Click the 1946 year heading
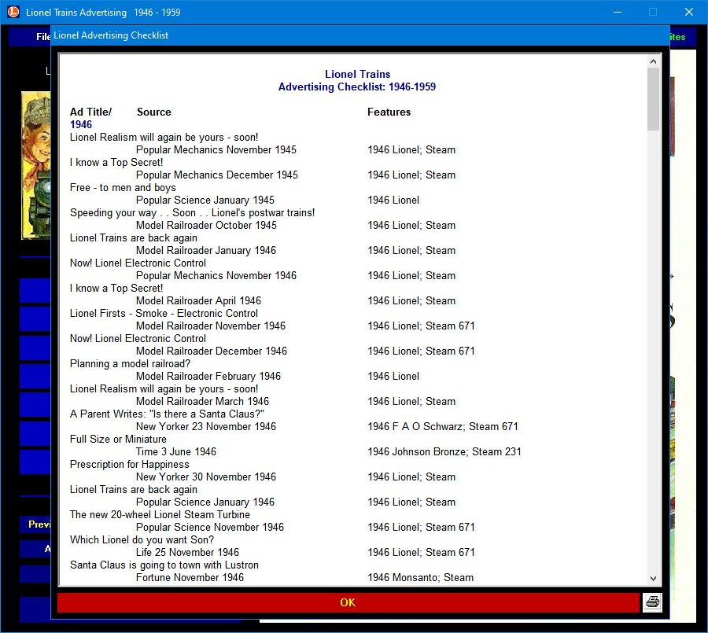 [81, 124]
